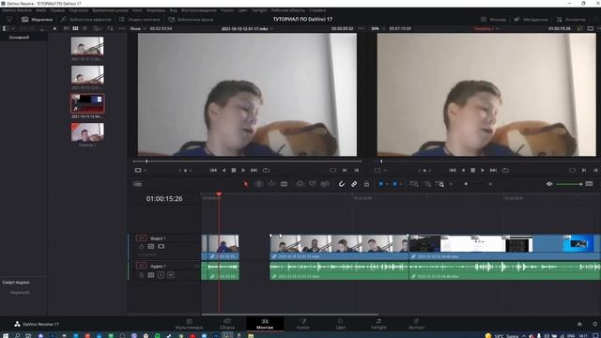Select the Blade edit tool
This screenshot has height=338, width=601.
284,184
